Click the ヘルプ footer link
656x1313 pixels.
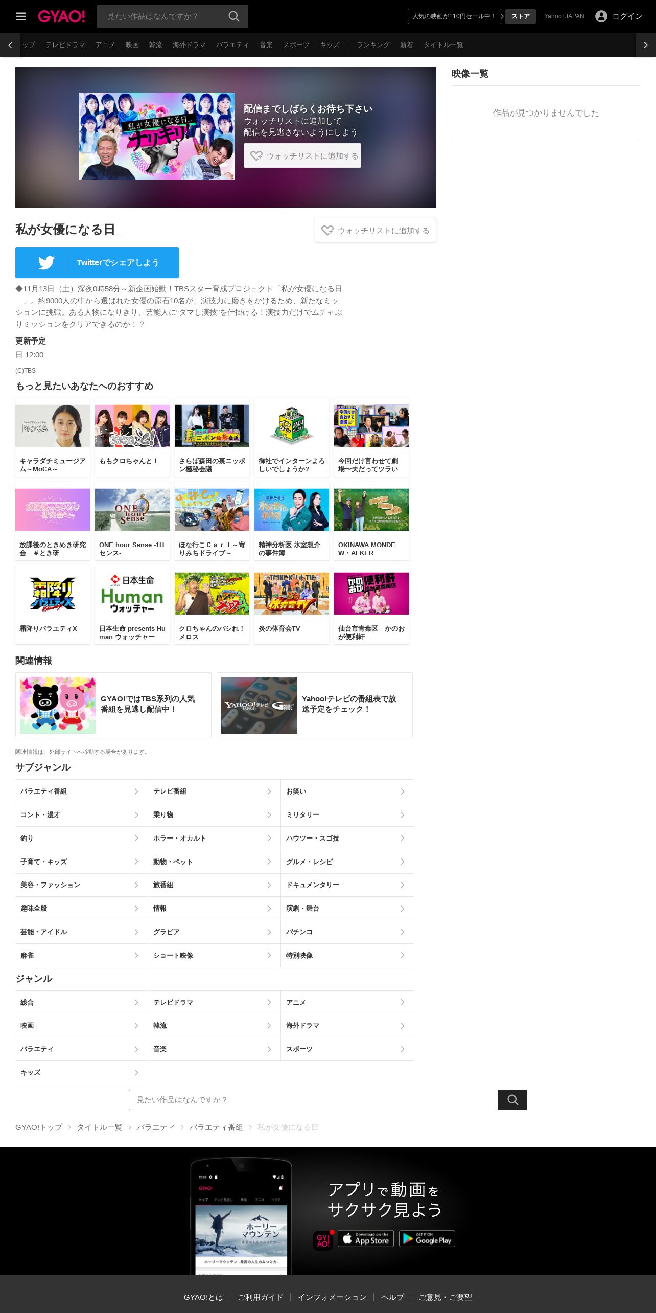click(x=392, y=1297)
